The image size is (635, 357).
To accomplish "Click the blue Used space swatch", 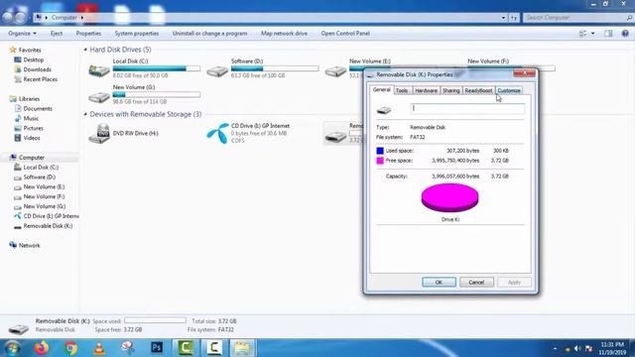I will 380,151.
